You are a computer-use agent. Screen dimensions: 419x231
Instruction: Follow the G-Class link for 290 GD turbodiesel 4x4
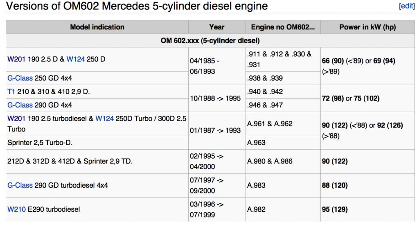(20, 185)
